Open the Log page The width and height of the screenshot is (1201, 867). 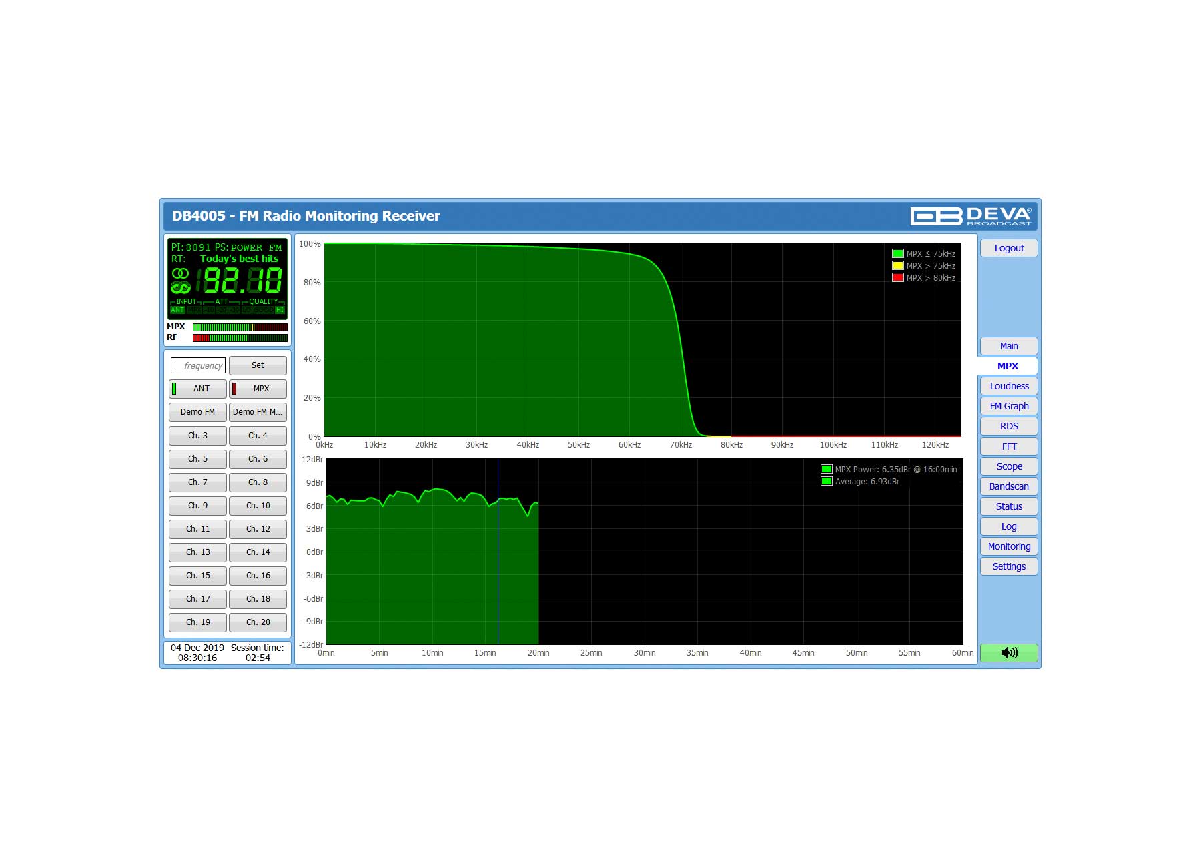click(x=1009, y=526)
